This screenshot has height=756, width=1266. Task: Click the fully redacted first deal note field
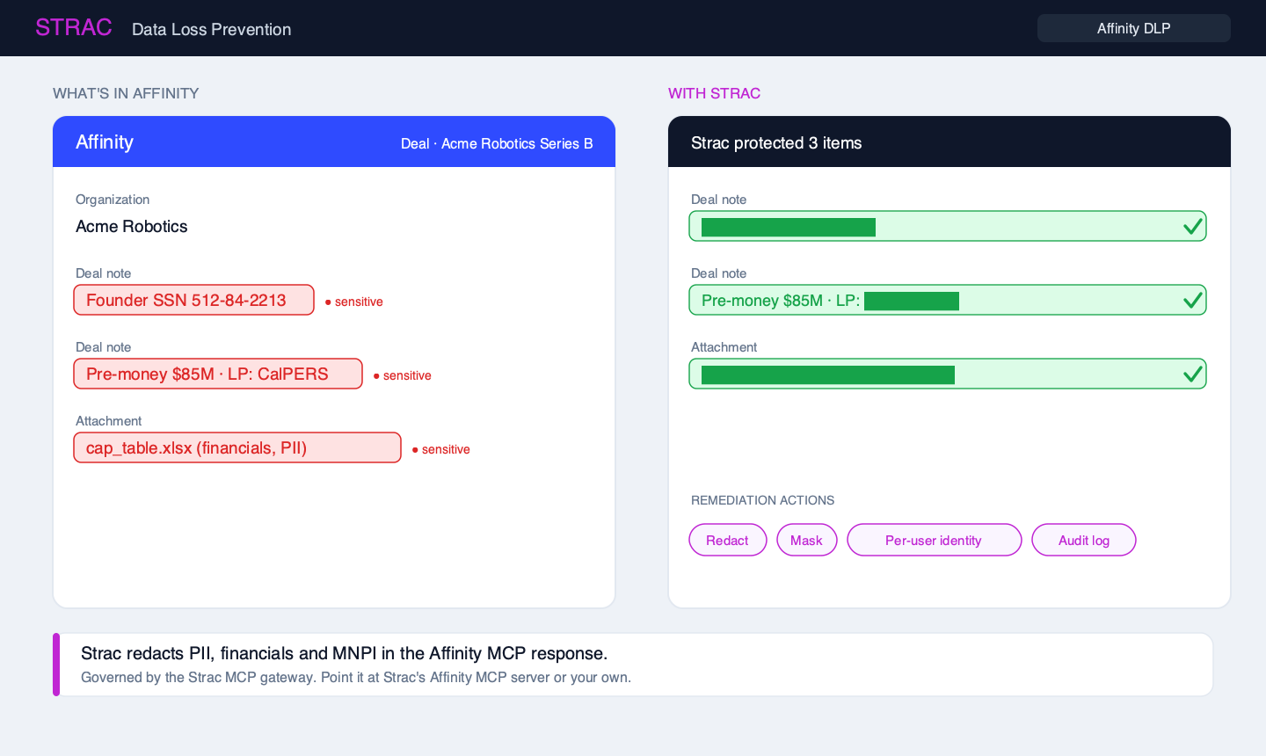[948, 226]
